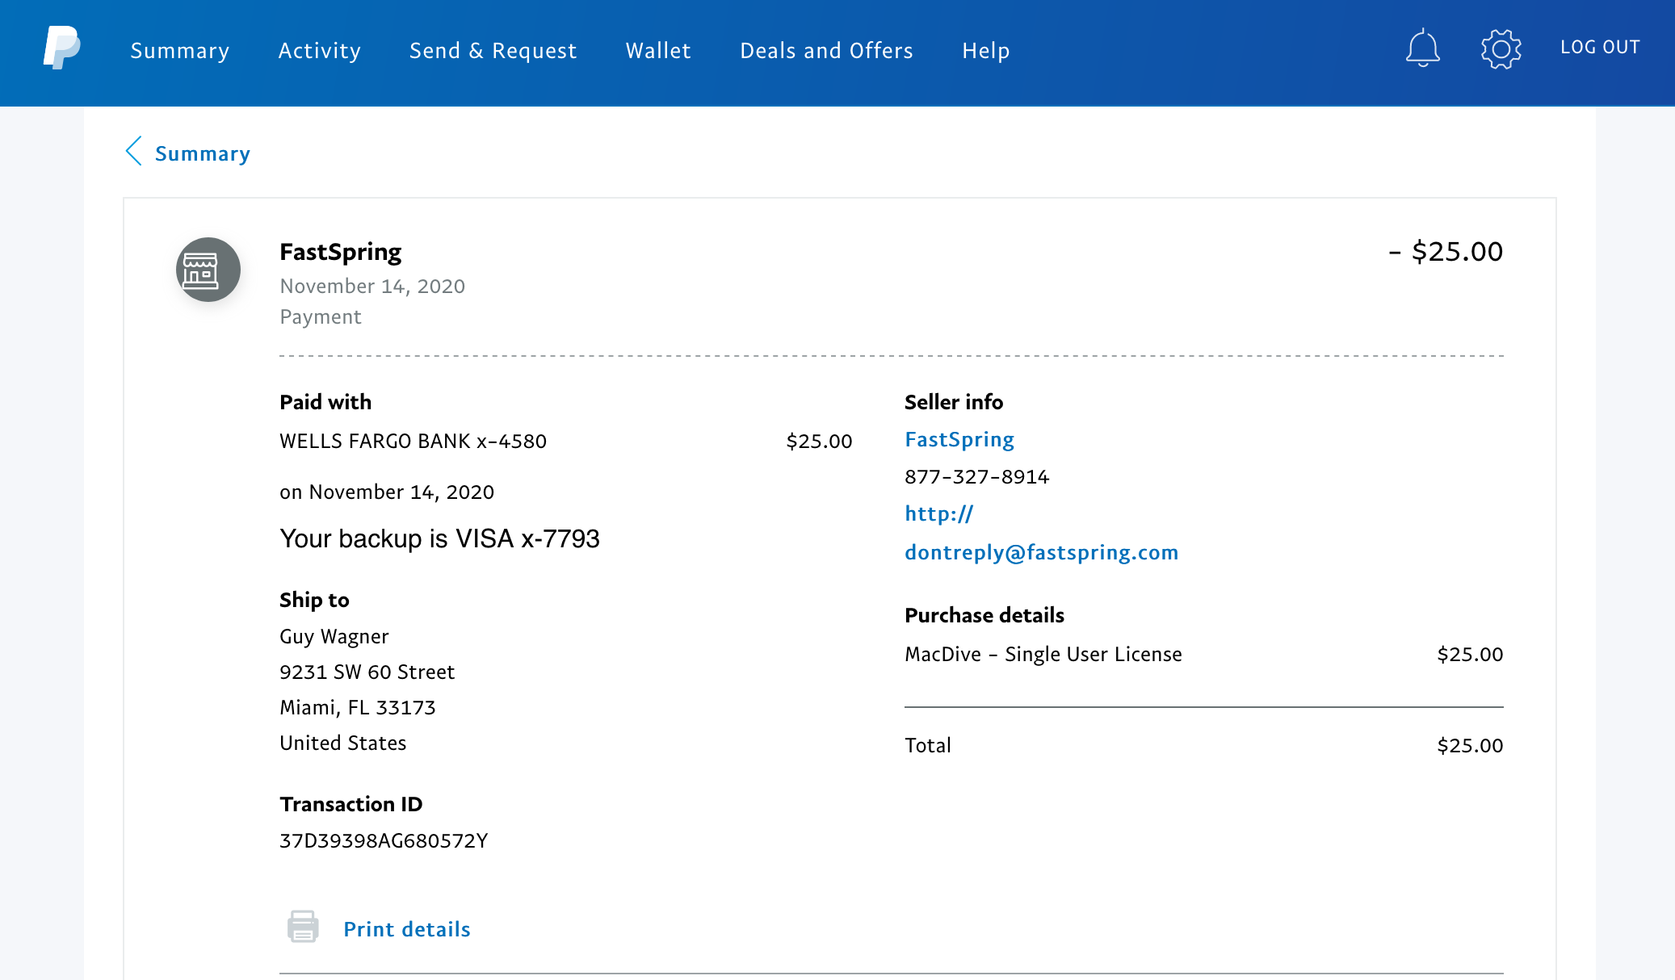
Task: Open the settings gear icon
Action: click(x=1501, y=49)
